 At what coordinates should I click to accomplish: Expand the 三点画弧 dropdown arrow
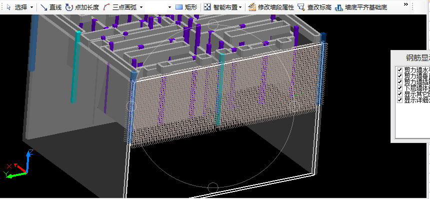[x=141, y=7]
